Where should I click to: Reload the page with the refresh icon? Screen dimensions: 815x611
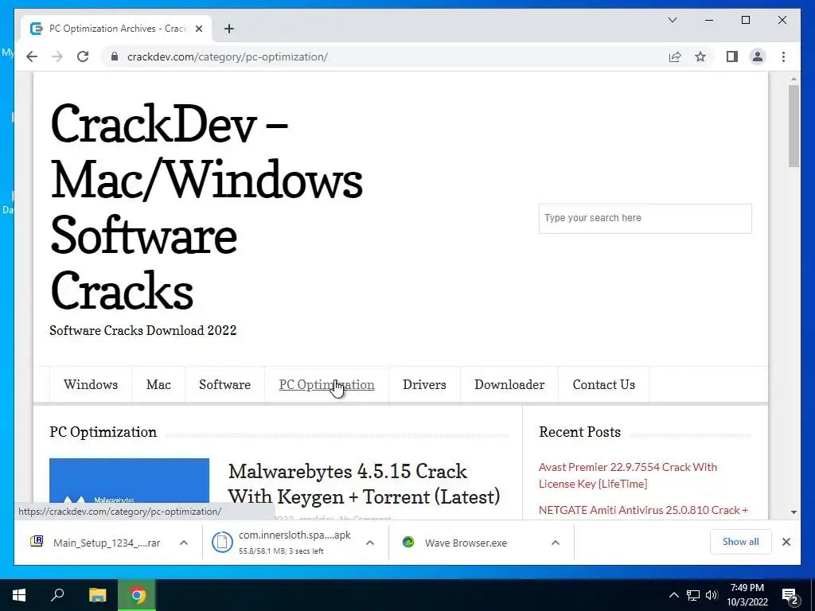83,56
